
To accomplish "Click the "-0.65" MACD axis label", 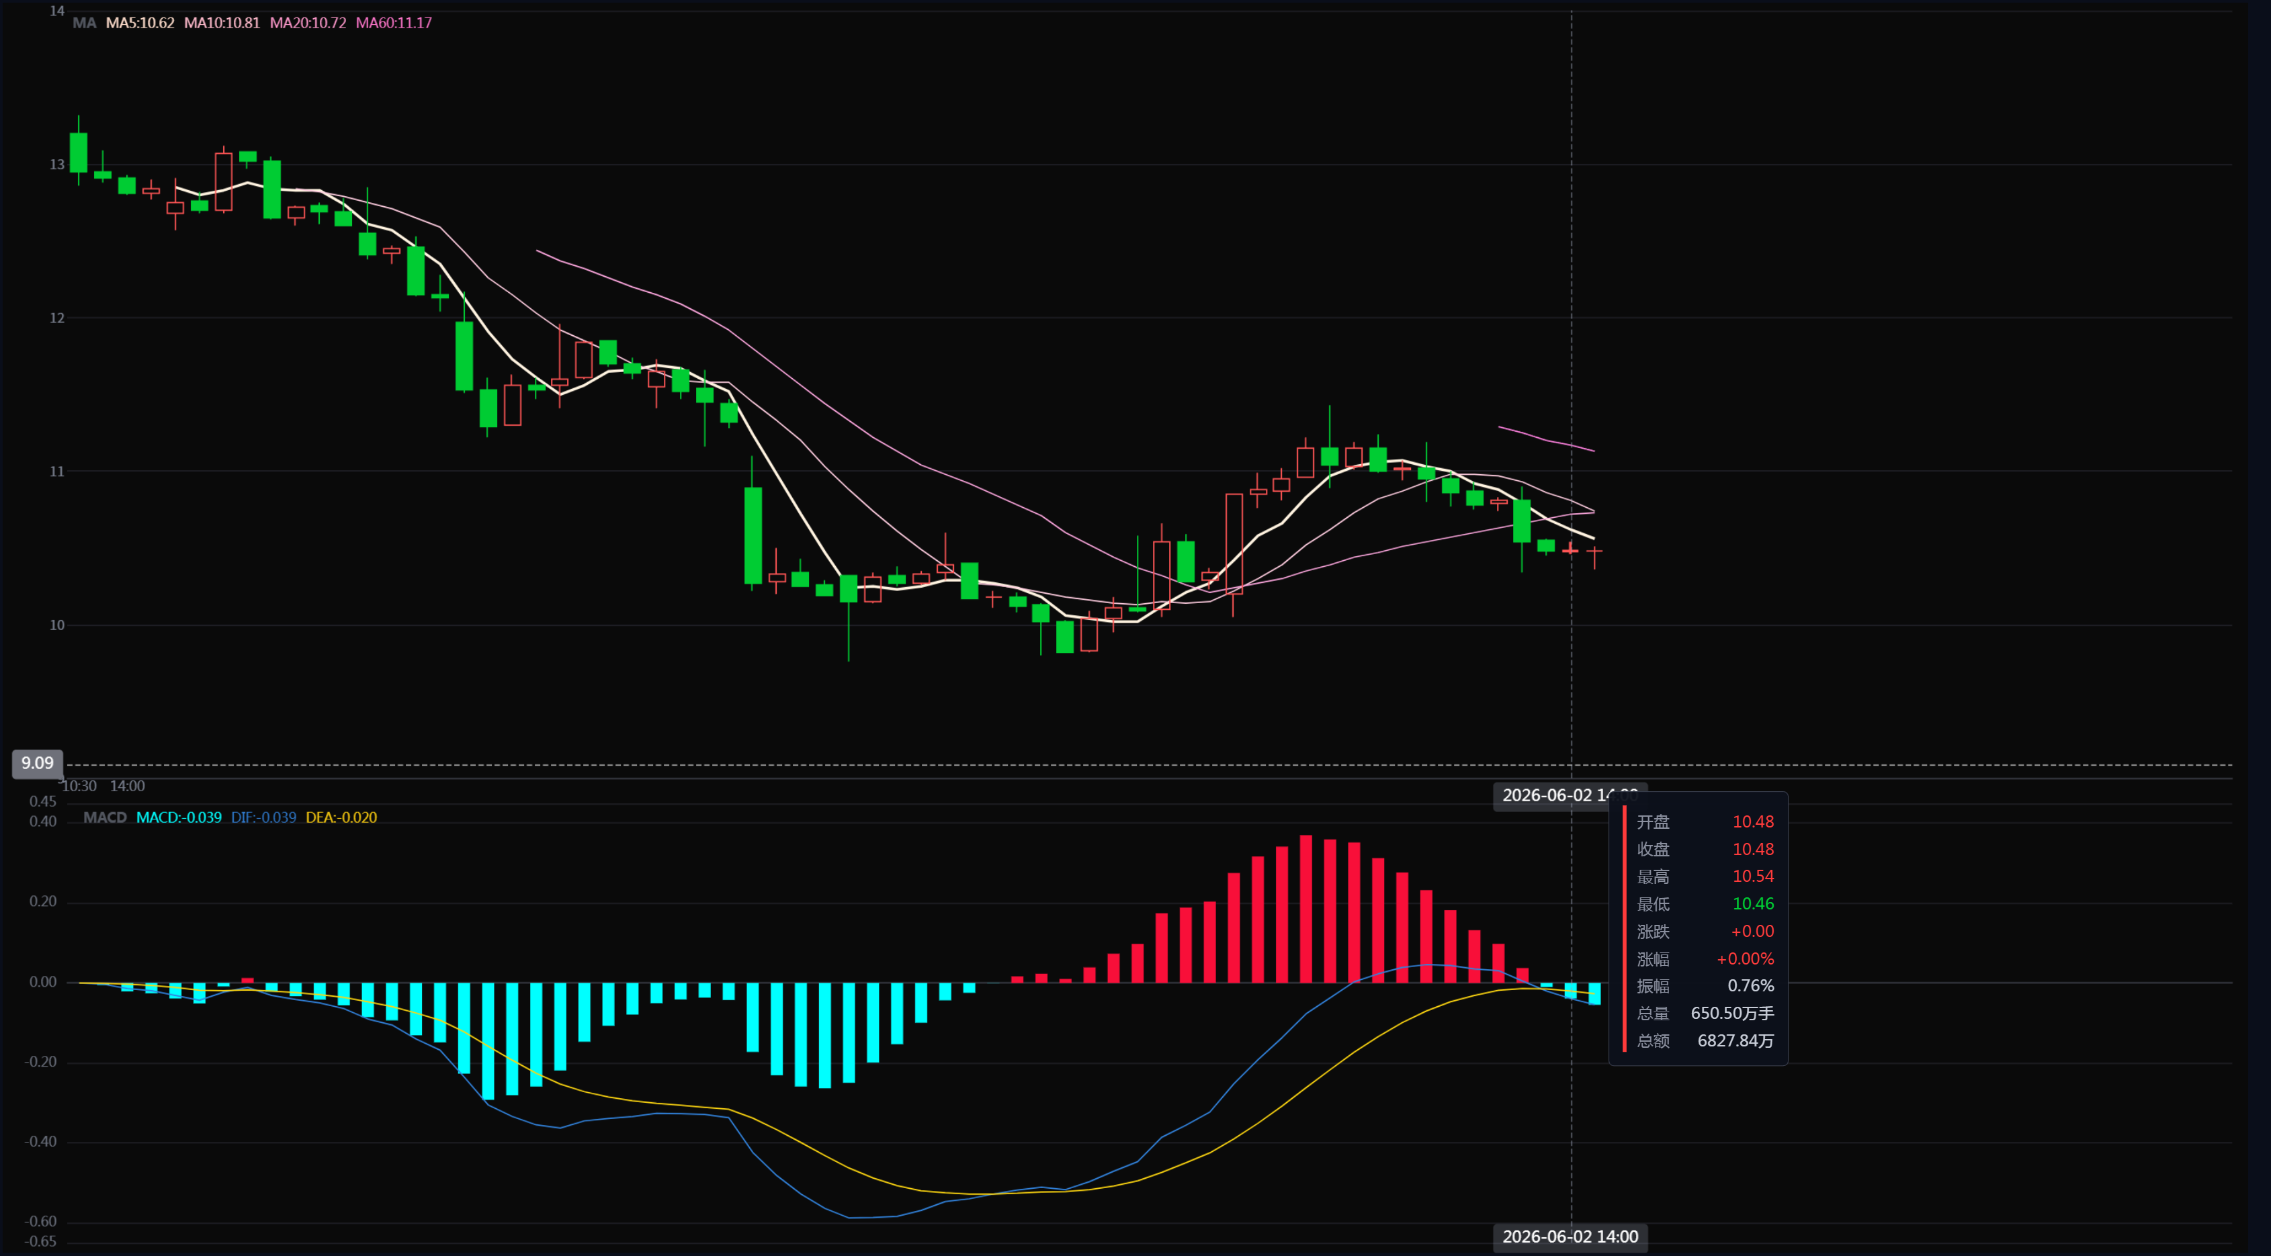I will 40,1242.
